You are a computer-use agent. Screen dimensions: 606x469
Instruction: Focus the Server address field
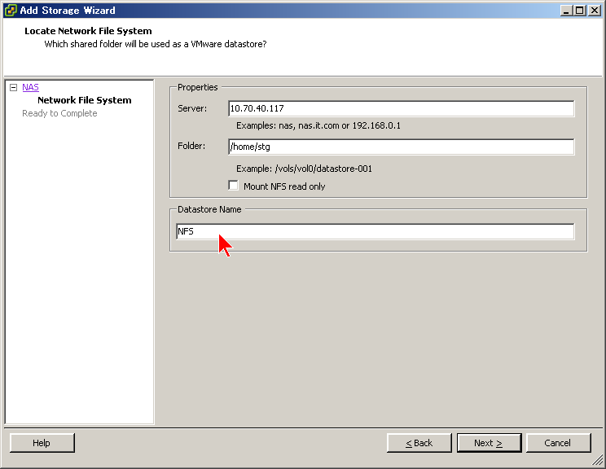coord(402,108)
